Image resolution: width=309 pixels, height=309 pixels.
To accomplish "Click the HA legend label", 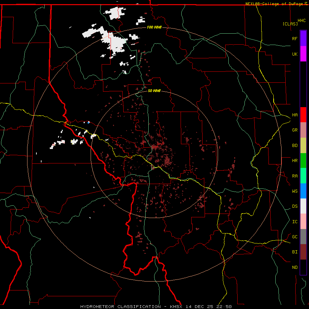I will pos(295,115).
